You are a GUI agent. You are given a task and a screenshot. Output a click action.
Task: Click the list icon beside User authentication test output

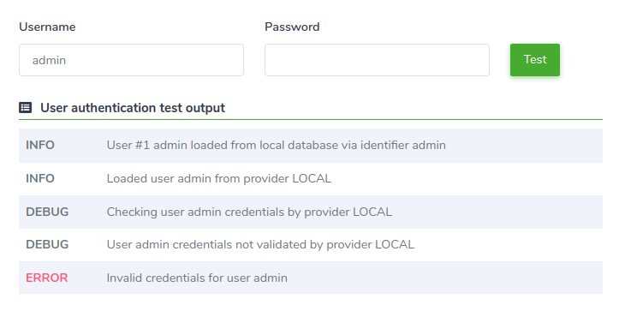[26, 107]
